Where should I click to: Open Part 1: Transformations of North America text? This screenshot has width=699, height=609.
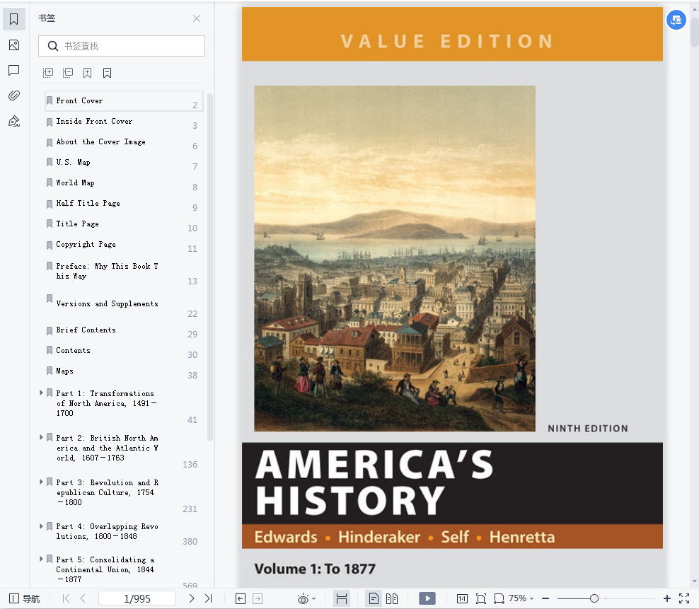106,403
